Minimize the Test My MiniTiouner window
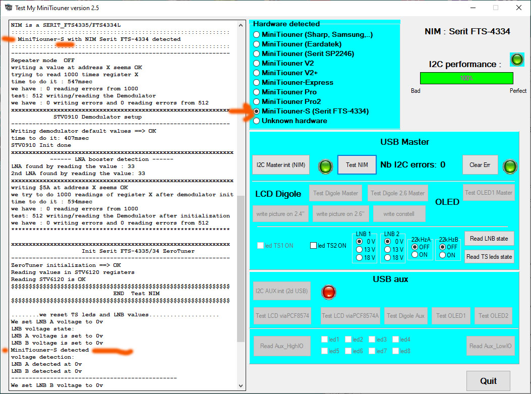531x394 pixels. [x=473, y=8]
